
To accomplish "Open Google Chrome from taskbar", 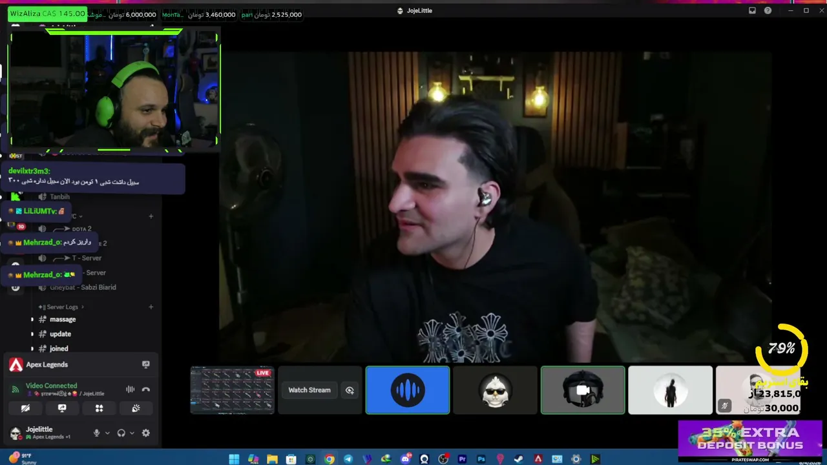I will pos(330,459).
